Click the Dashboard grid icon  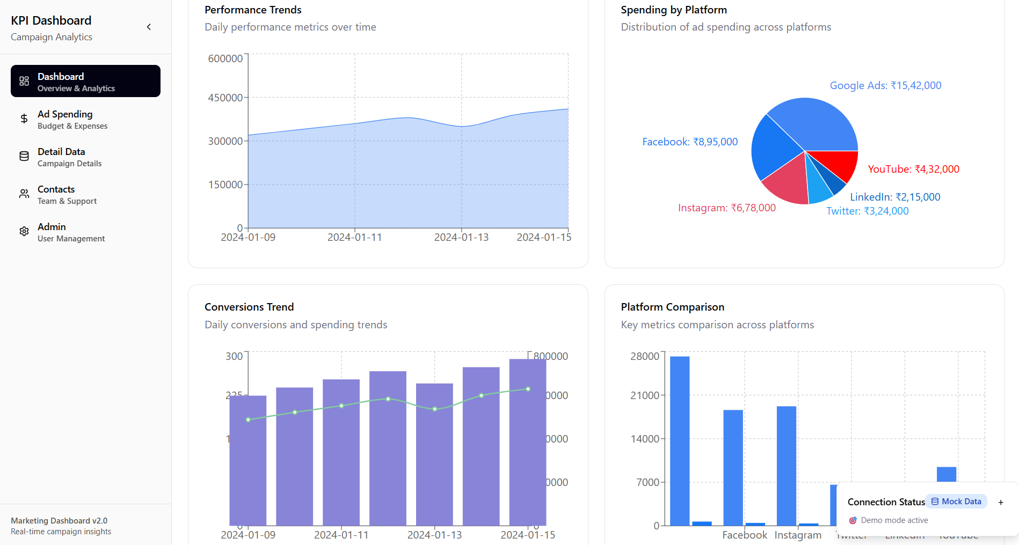click(24, 81)
